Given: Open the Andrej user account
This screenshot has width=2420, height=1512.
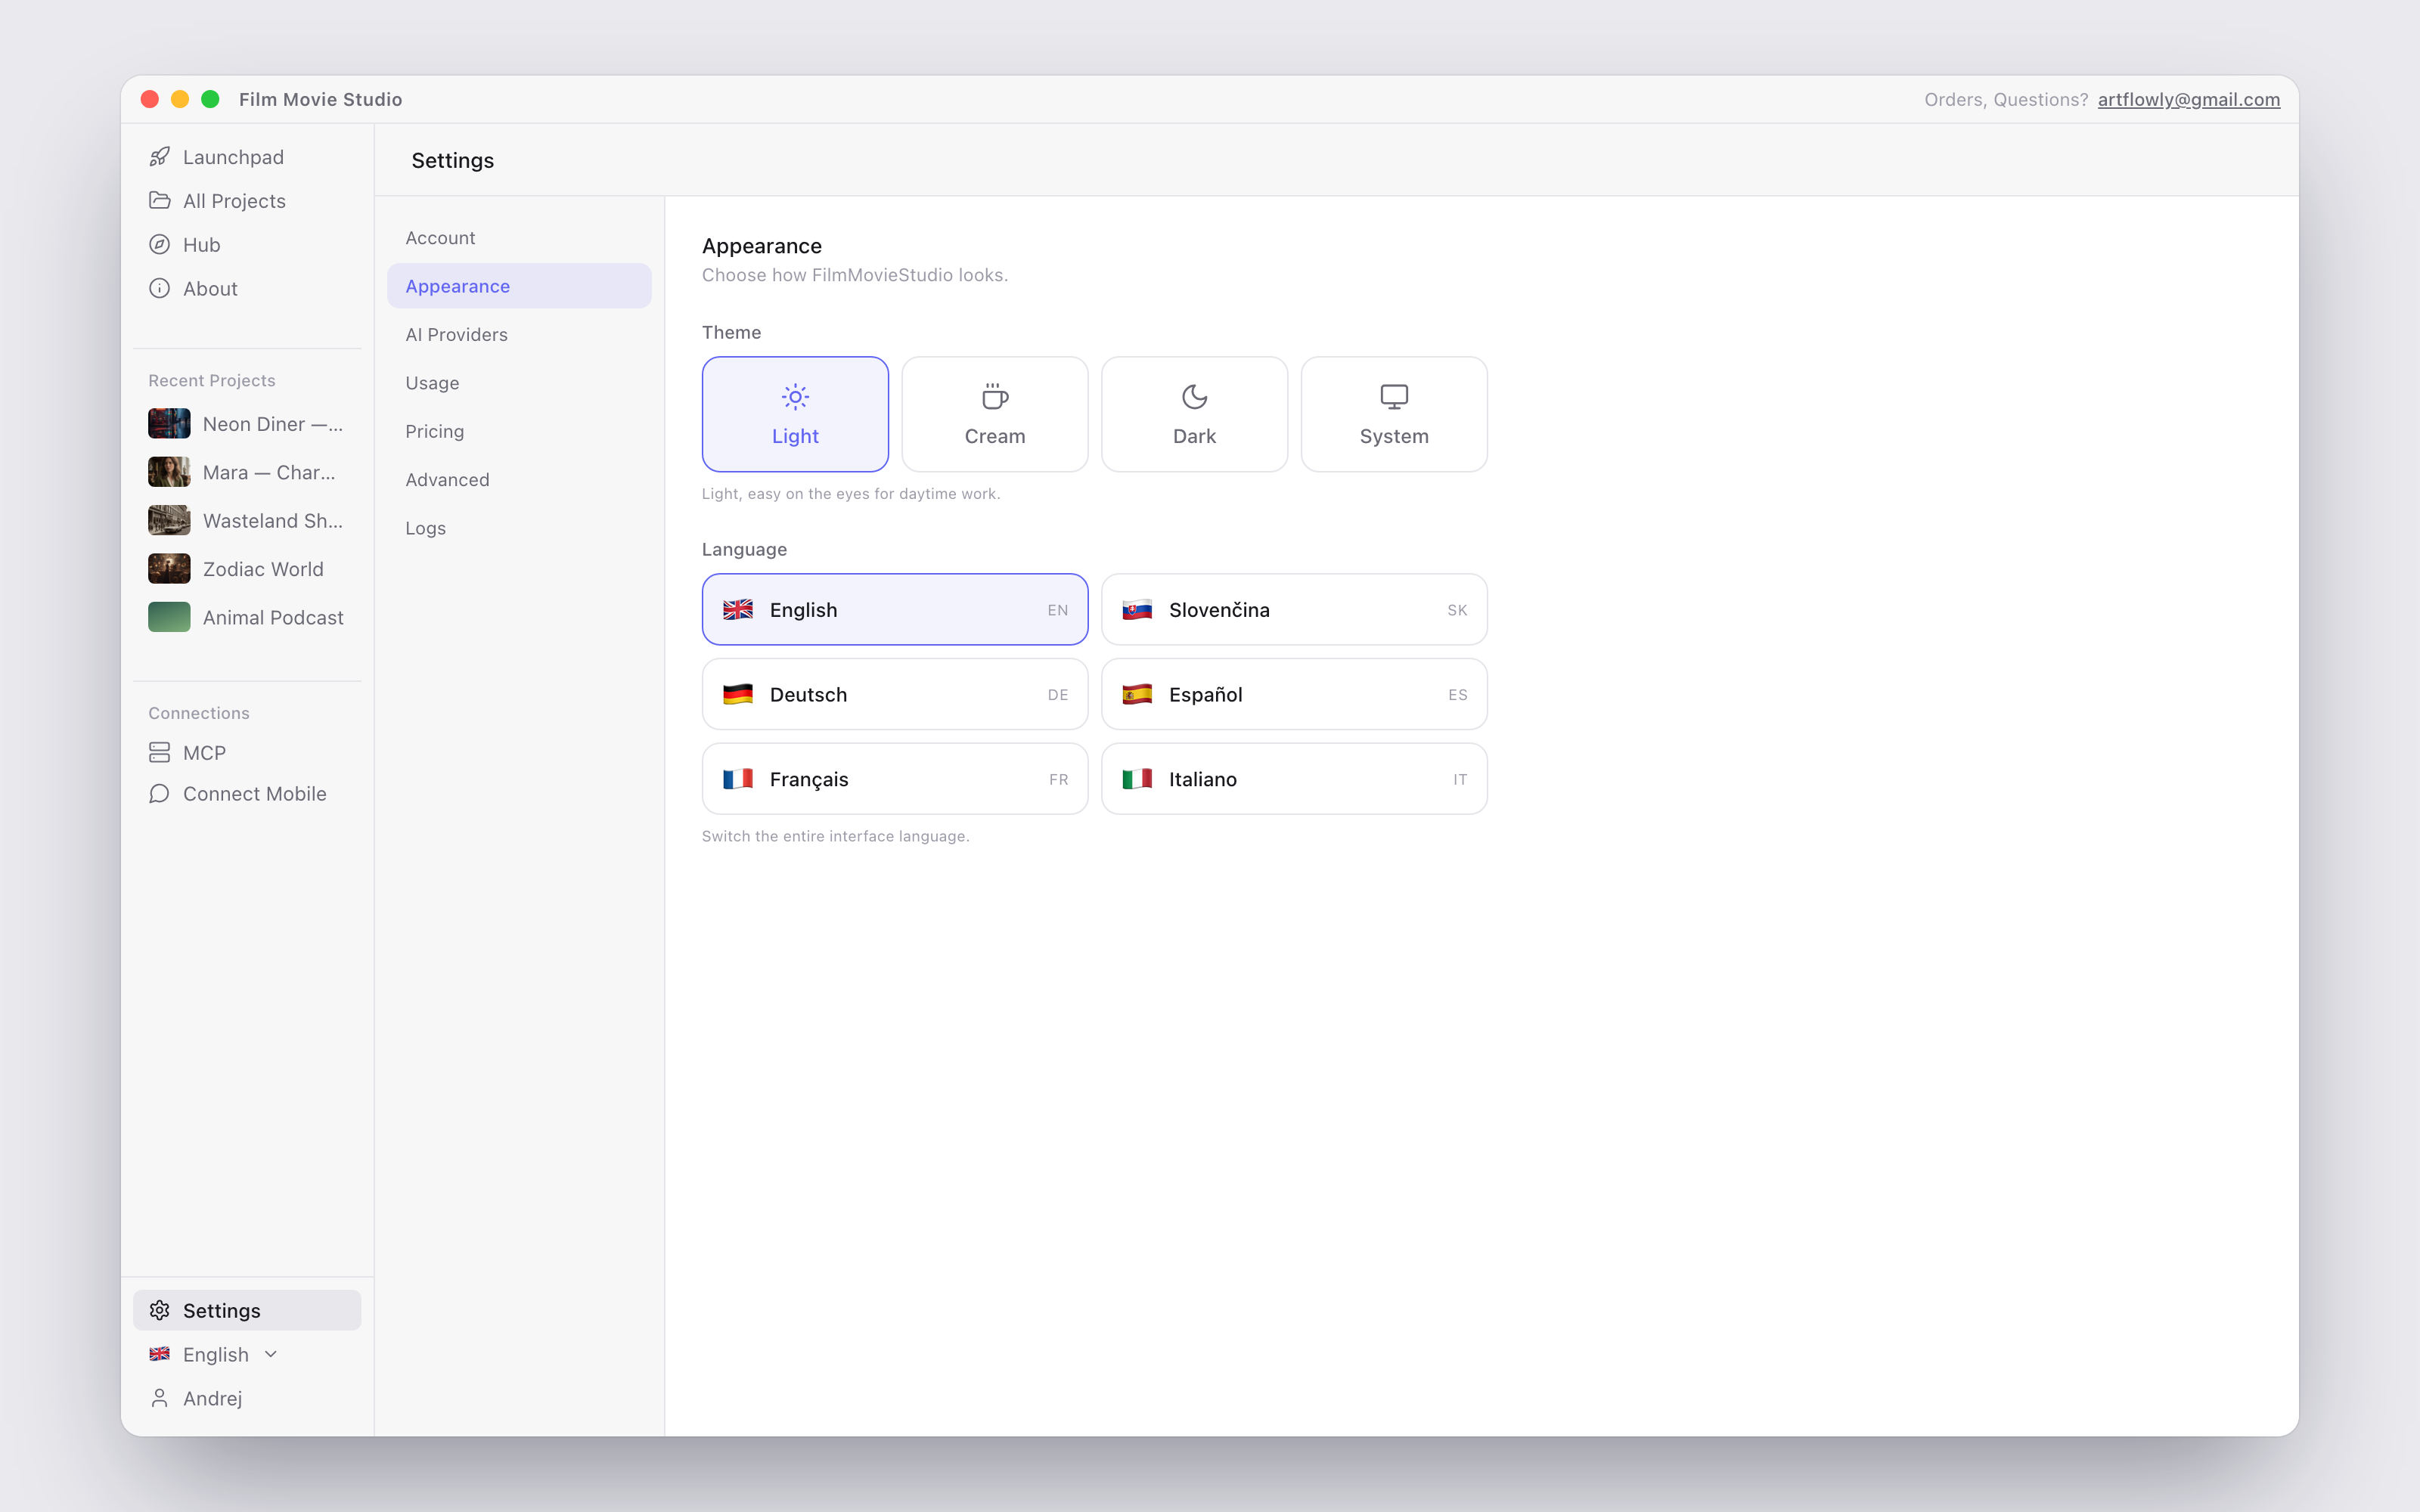Looking at the screenshot, I should [247, 1398].
